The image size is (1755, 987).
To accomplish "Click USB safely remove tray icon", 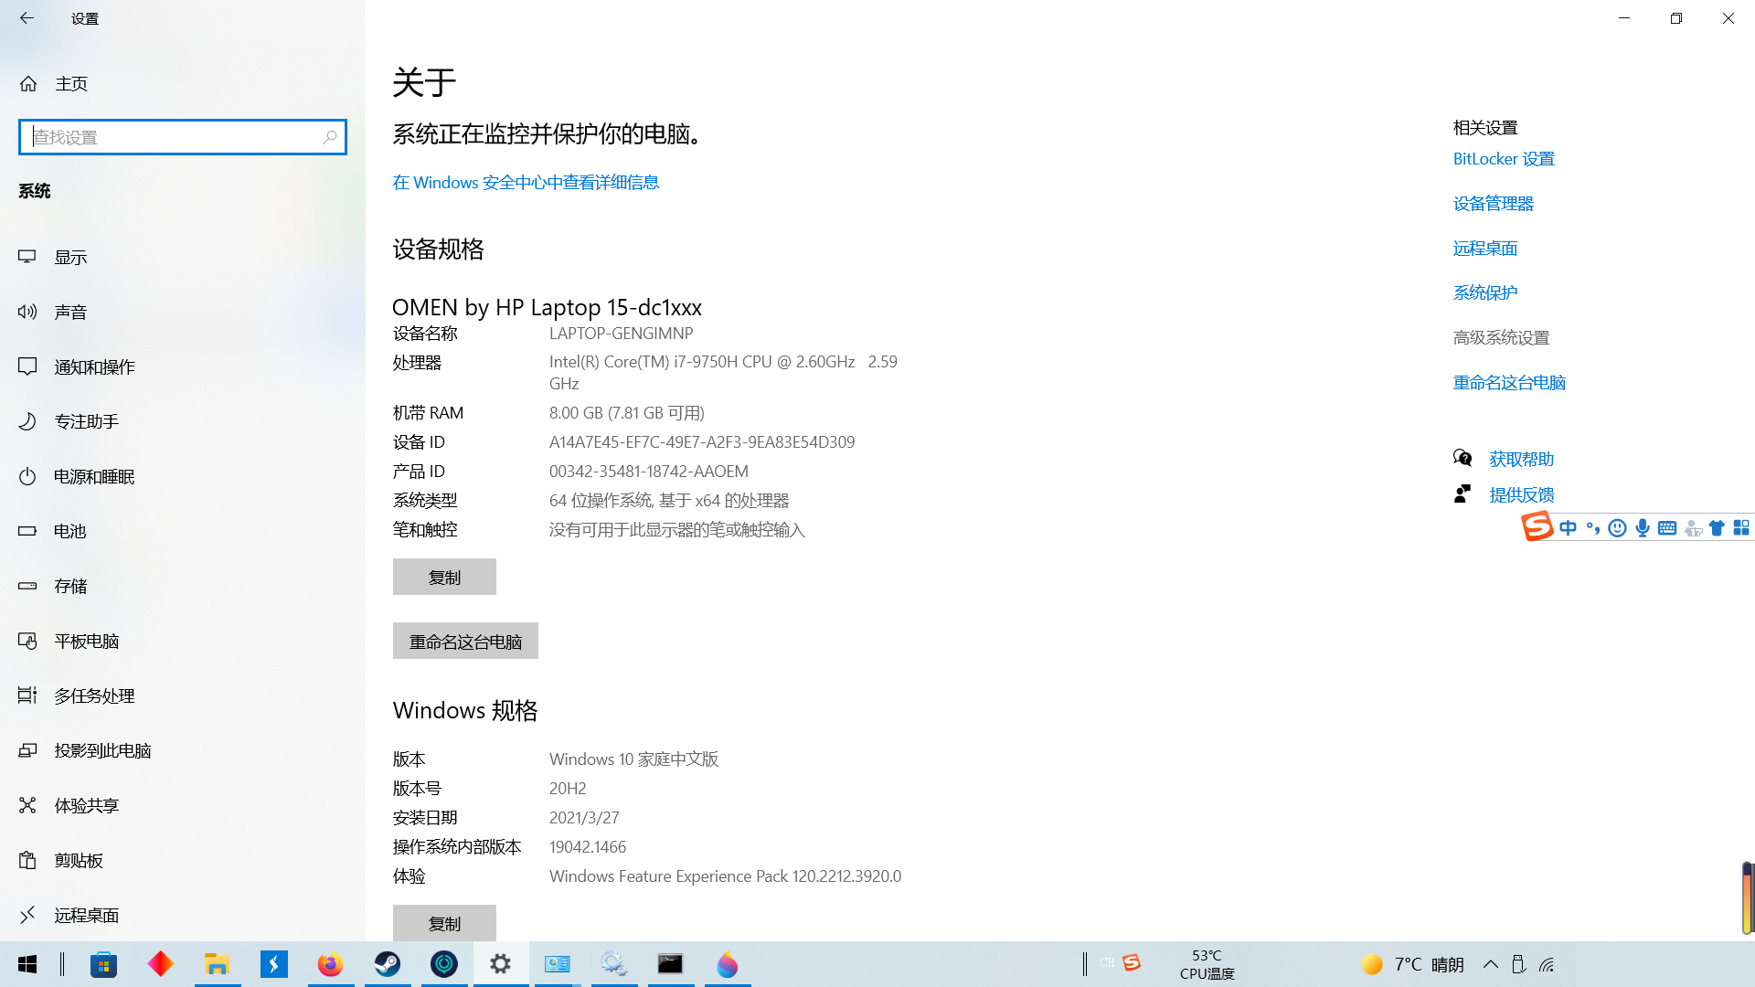I will click(x=1518, y=964).
